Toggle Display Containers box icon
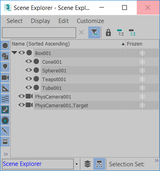The height and width of the screenshot is (171, 160). click(x=5, y=142)
